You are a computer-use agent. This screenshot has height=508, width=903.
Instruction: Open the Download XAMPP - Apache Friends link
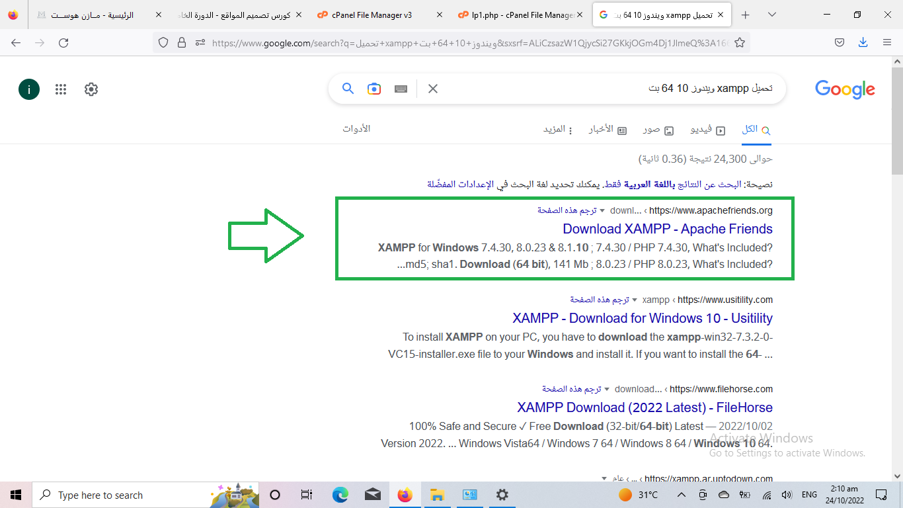[667, 229]
